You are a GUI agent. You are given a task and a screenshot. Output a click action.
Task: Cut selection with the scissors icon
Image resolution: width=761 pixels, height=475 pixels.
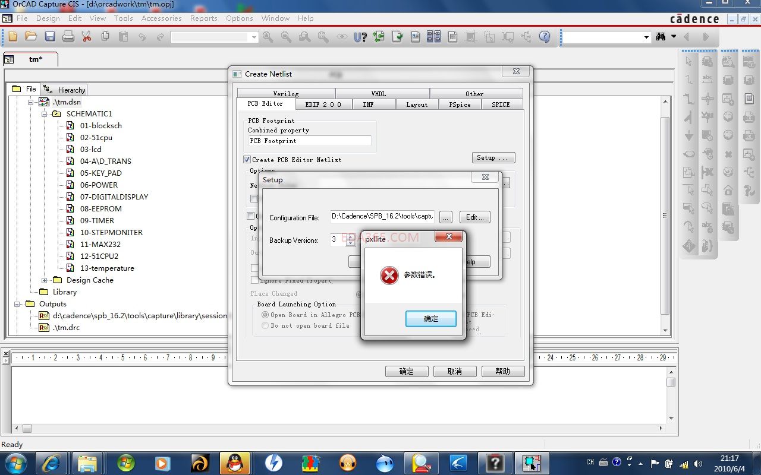(87, 37)
